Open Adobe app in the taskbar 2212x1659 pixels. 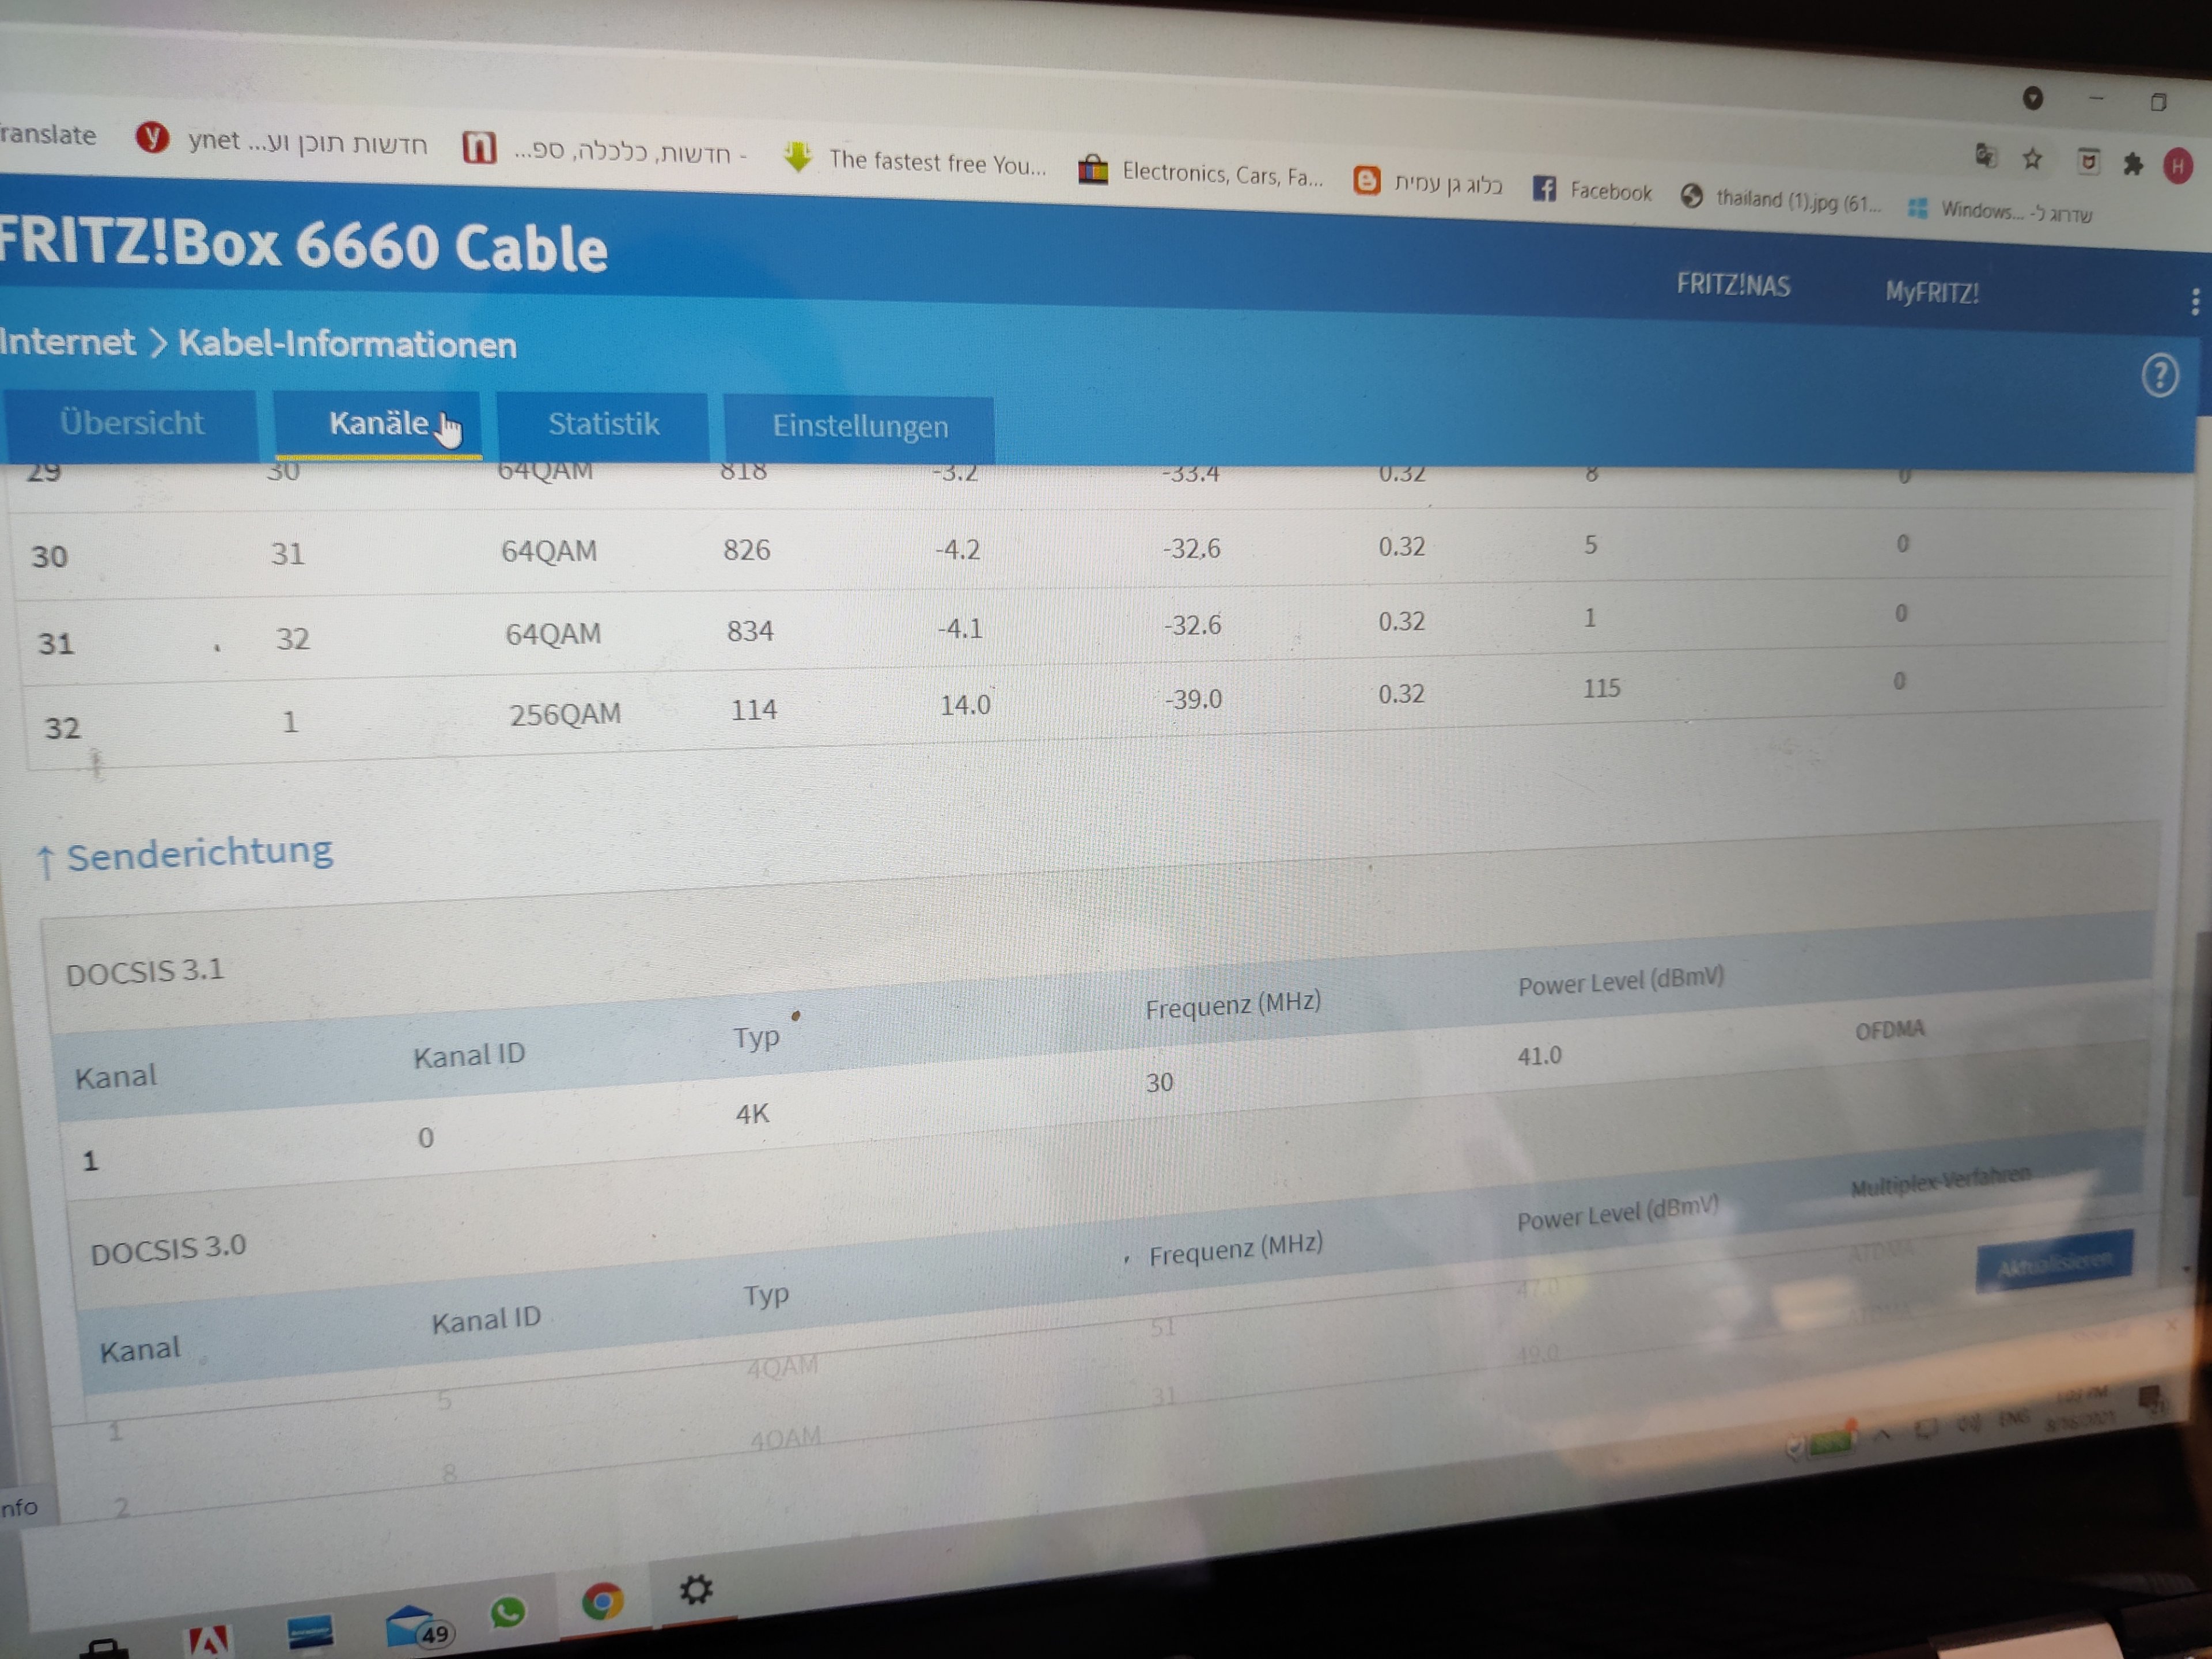(x=209, y=1640)
